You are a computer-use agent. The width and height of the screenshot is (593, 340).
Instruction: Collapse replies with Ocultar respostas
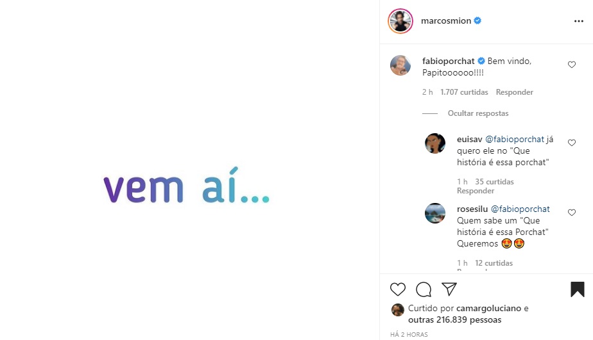click(477, 113)
